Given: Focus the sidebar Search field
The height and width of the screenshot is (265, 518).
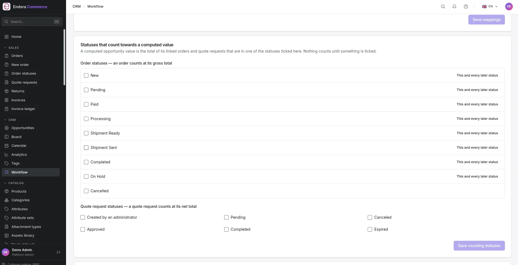Looking at the screenshot, I should tap(32, 22).
